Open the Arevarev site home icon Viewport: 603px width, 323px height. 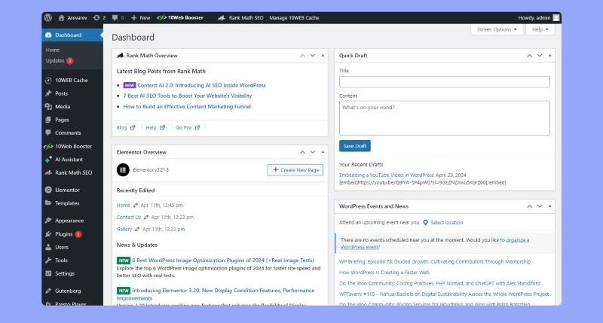point(61,17)
